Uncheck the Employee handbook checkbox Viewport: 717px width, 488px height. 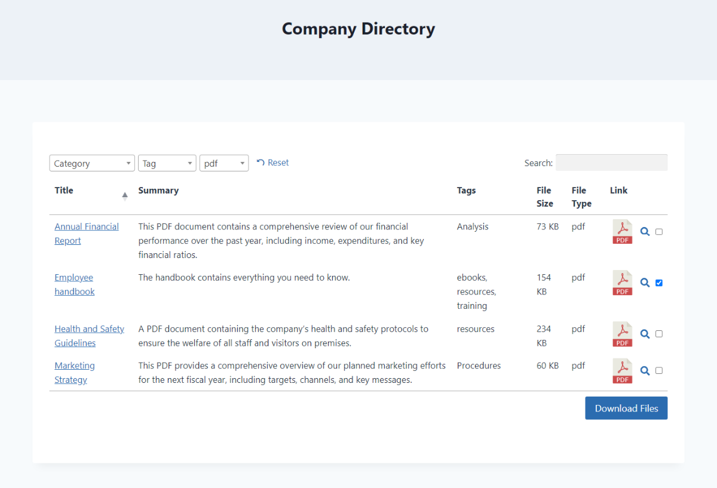[x=659, y=283]
